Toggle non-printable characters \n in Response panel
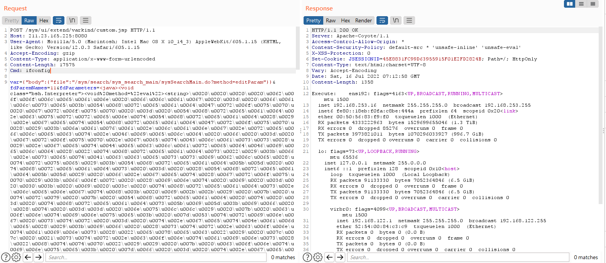This screenshot has height=263, width=606. pyautogui.click(x=396, y=20)
